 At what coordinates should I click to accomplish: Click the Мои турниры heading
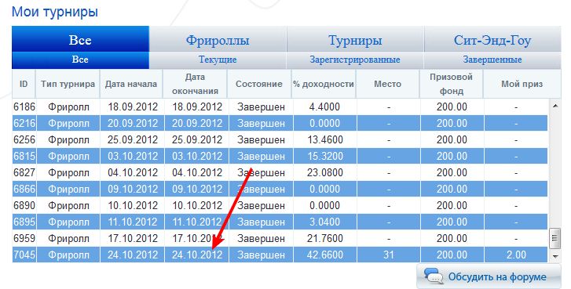click(55, 11)
